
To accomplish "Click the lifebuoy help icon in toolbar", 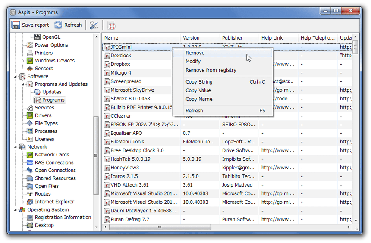I will (111, 25).
